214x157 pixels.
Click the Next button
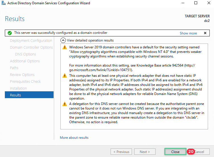[x=145, y=152]
